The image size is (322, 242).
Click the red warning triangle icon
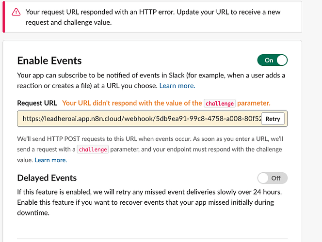16,12
